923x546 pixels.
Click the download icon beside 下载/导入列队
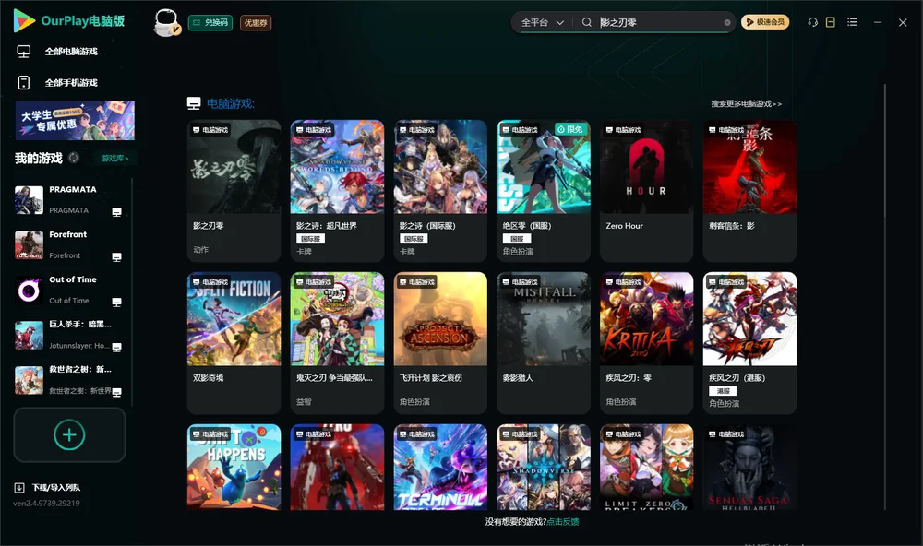tap(19, 487)
